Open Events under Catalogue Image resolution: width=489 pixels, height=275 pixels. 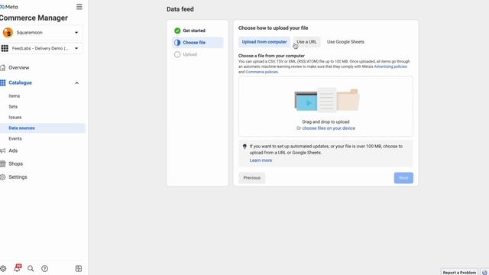15,139
